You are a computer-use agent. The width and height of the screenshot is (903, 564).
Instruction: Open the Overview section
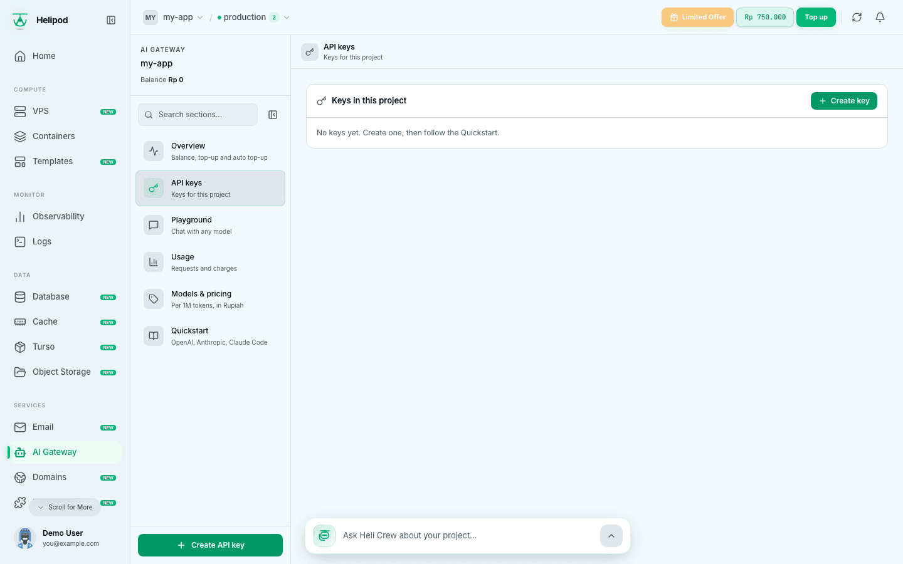[x=210, y=152]
